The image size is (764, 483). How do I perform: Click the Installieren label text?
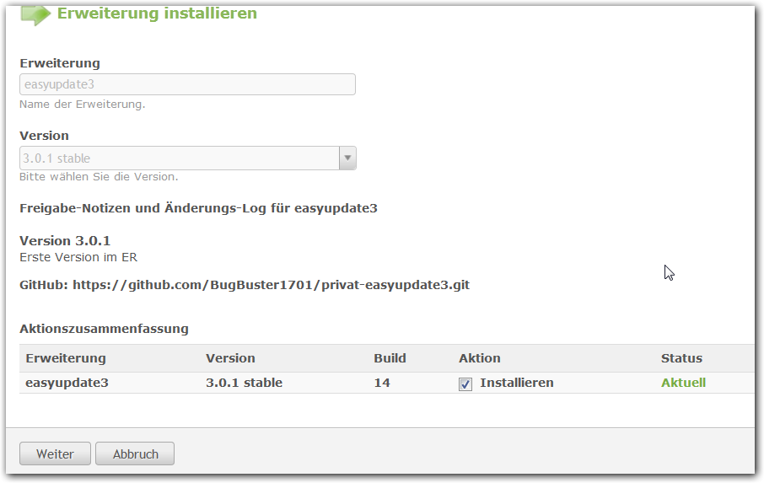pyautogui.click(x=517, y=383)
